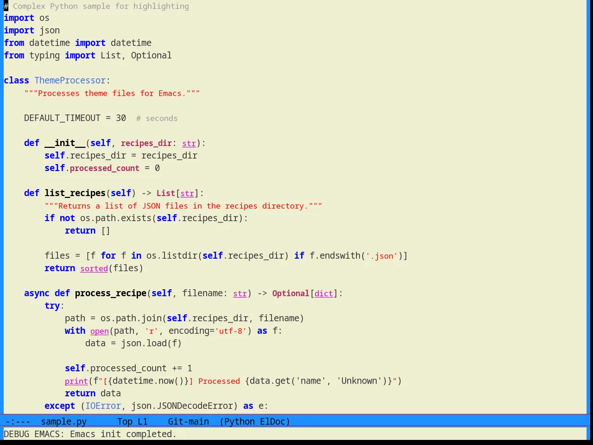Click the docstring 'Processes theme files for Emacs.'
593x445 pixels.
click(112, 93)
